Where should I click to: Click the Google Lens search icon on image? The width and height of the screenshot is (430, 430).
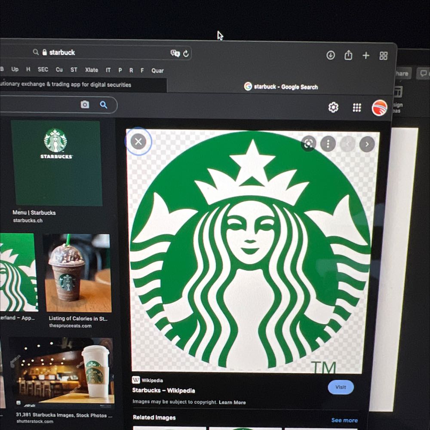click(x=308, y=144)
